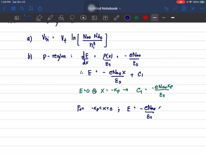
Task: Tap the 1:26 PM clock
Action: pos(6,2)
